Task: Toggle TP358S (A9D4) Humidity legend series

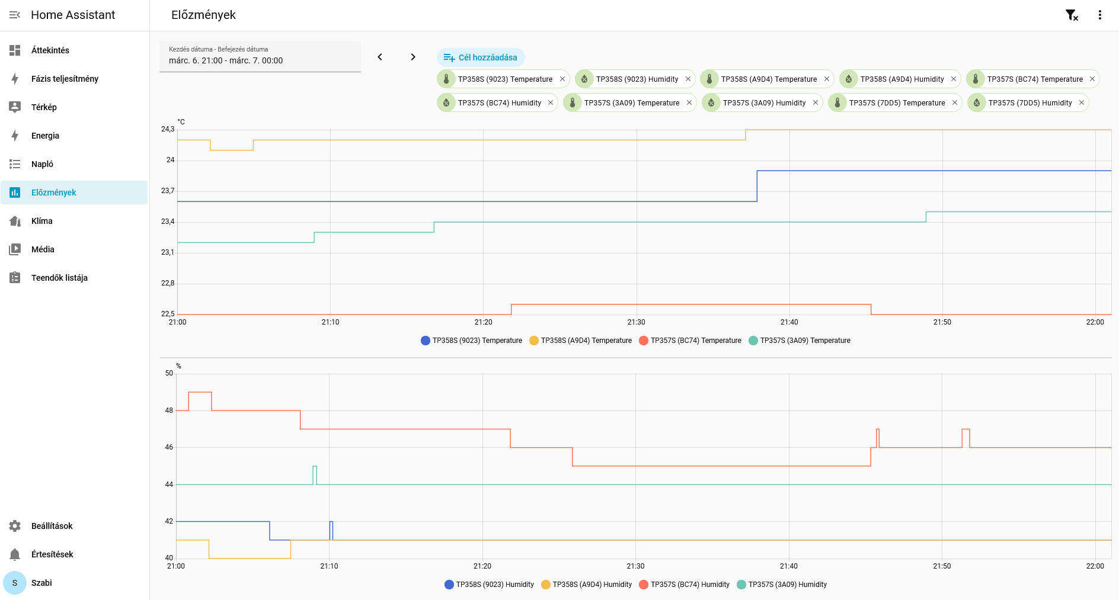Action: click(x=587, y=585)
